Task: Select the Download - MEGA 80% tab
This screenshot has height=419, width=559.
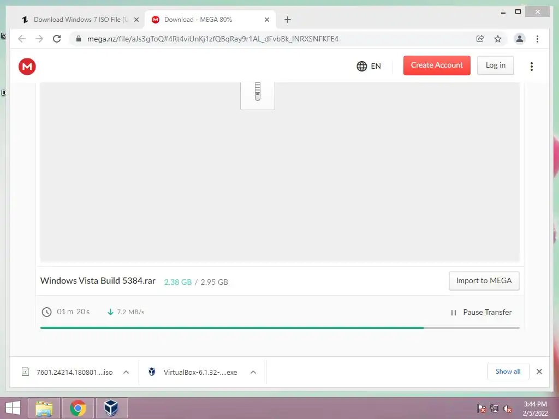Action: pyautogui.click(x=210, y=20)
